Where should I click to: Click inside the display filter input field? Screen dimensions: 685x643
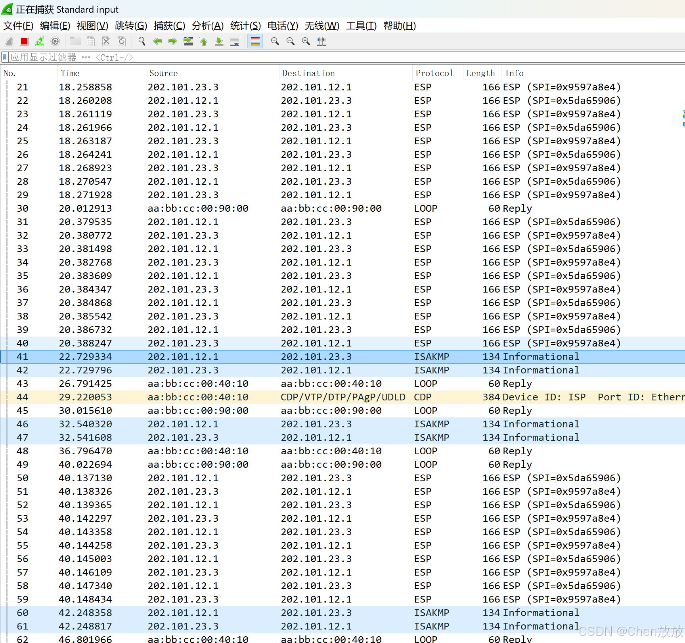[x=238, y=57]
